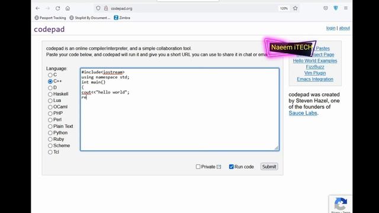Open the tracking protection shield icon
The height and width of the screenshot is (213, 379).
[x=98, y=8]
